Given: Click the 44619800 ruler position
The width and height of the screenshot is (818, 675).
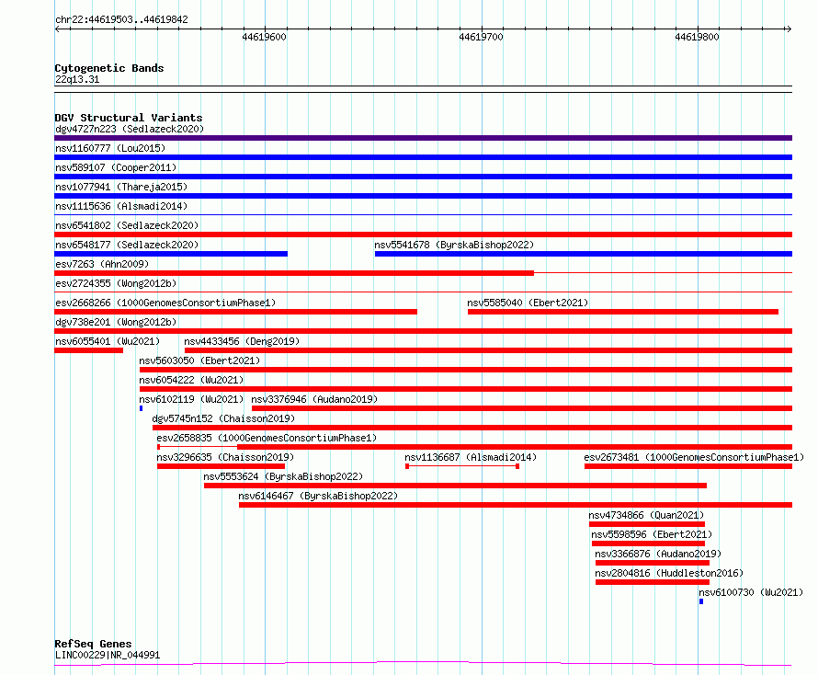Looking at the screenshot, I should 697,37.
